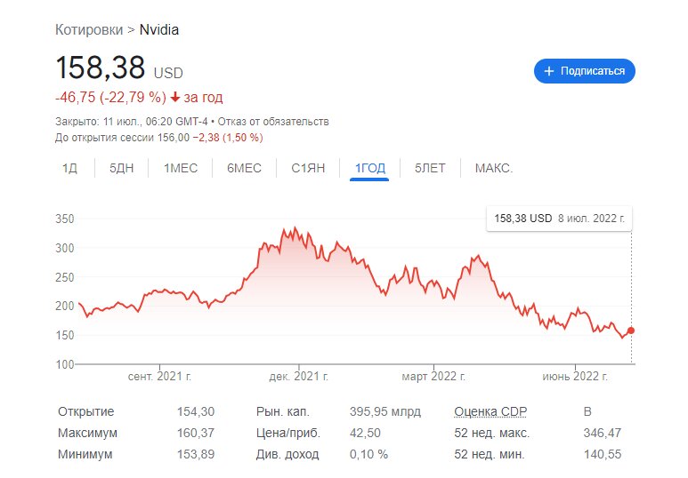Switch to the С1ЯН tab
This screenshot has width=688, height=478.
click(x=308, y=168)
